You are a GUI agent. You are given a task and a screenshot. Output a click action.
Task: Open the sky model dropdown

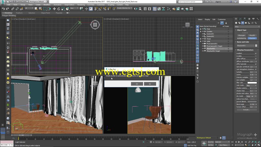coord(252,96)
